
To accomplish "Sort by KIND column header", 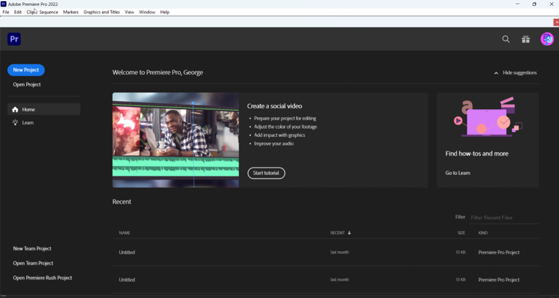I will pyautogui.click(x=483, y=233).
